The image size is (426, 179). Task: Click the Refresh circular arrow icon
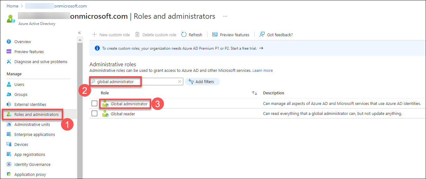(184, 35)
